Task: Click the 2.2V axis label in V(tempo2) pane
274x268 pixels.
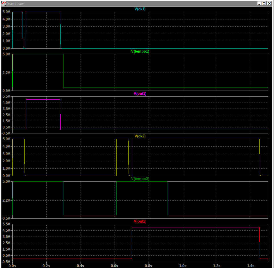Action: (x=6, y=200)
